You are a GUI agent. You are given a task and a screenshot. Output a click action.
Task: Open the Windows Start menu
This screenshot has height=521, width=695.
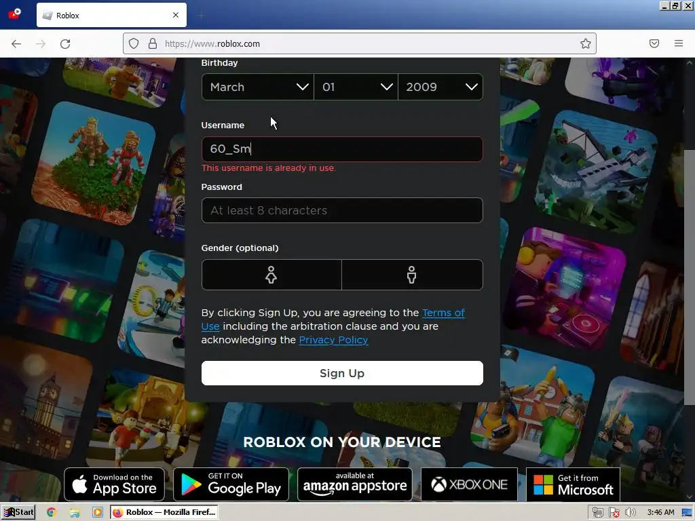[x=18, y=512]
